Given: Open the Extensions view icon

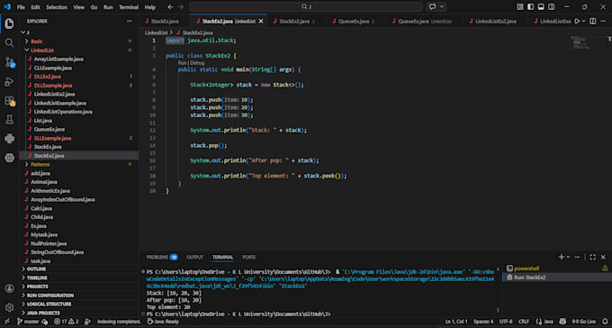Looking at the screenshot, I should [x=9, y=101].
